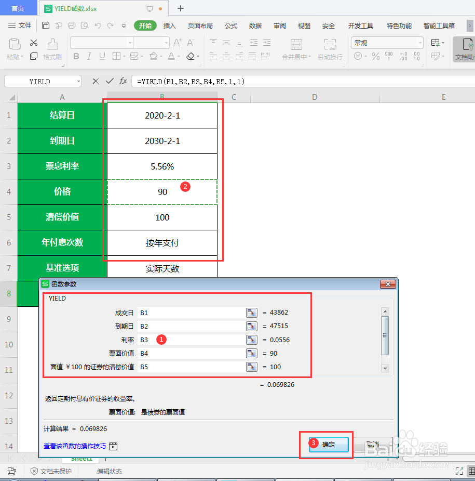Click the Cut scissors icon
The width and height of the screenshot is (475, 481).
(x=34, y=43)
